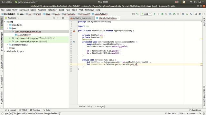The height and width of the screenshot is (115, 206).
Task: Open the Build menu
Action: click(61, 10)
